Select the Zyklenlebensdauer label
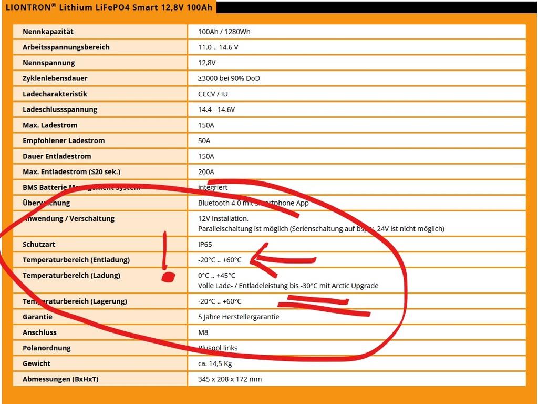Screen dimensions: 538x404 click(x=55, y=78)
